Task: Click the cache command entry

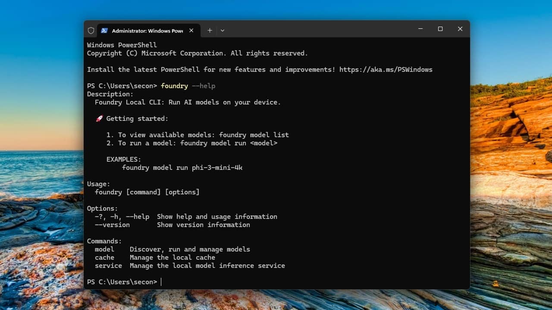Action: 104,257
